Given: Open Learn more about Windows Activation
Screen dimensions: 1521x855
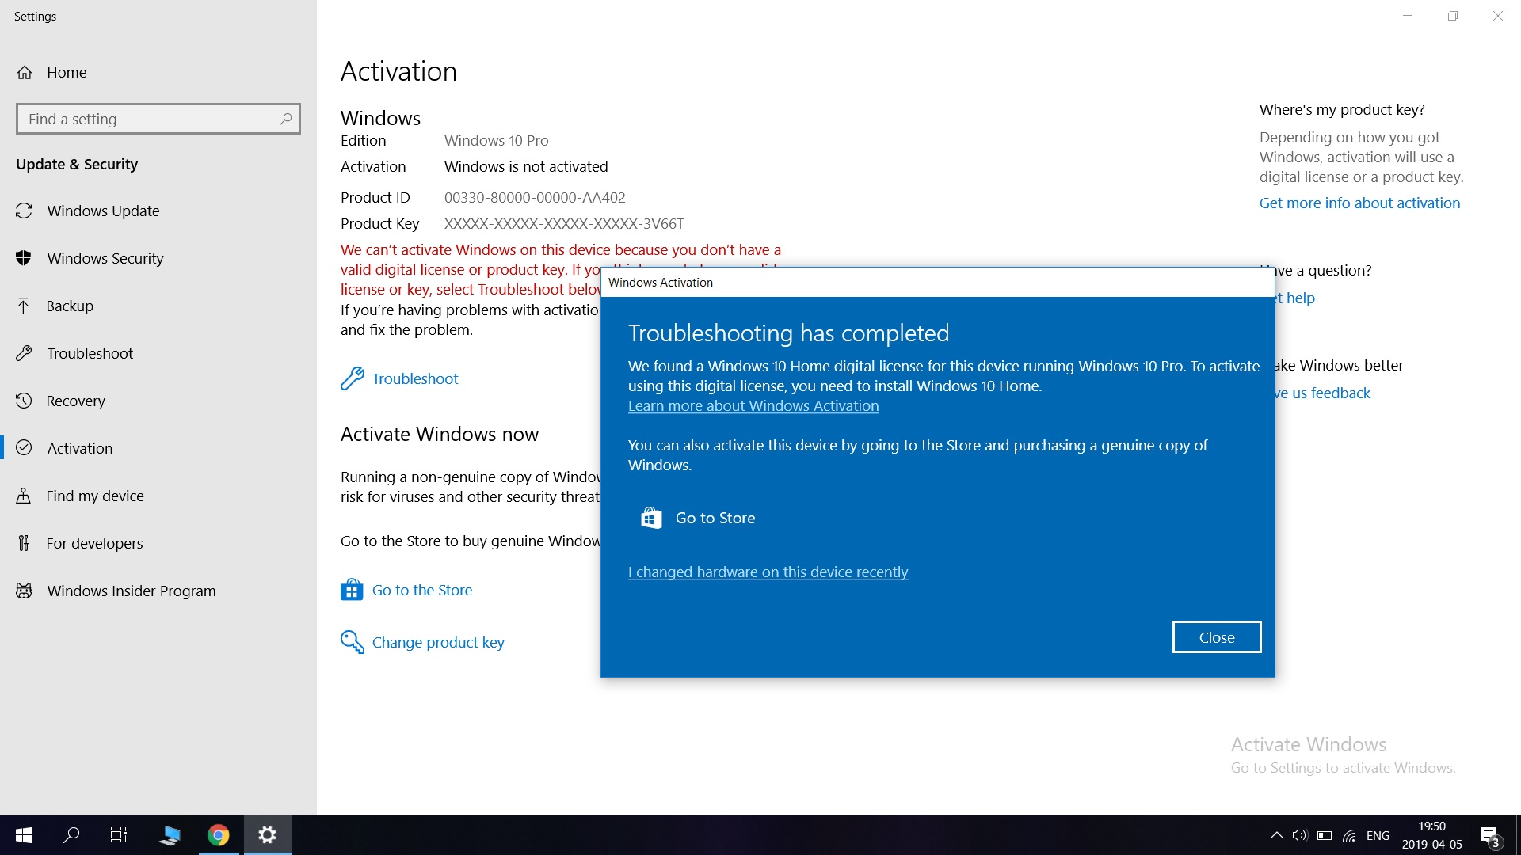Looking at the screenshot, I should point(753,405).
